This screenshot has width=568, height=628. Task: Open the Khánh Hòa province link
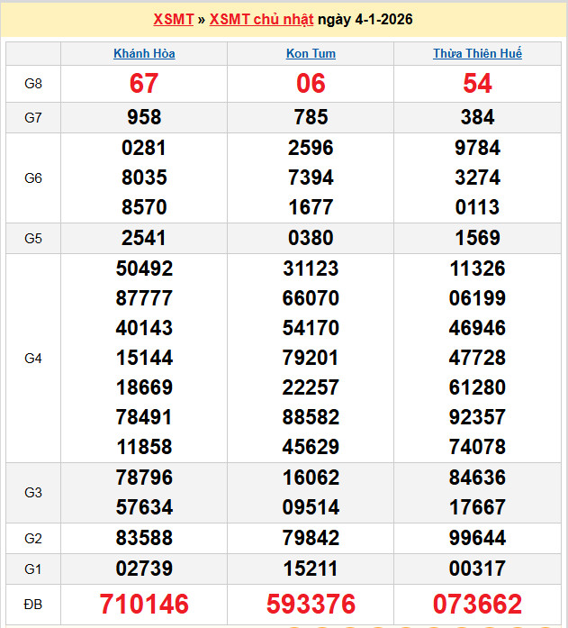pyautogui.click(x=144, y=53)
